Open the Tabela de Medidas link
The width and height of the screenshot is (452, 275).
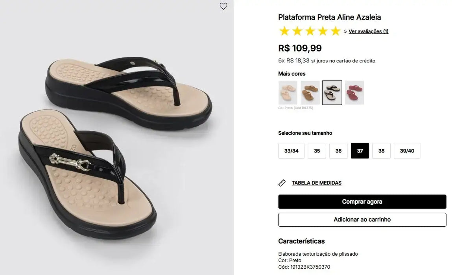pyautogui.click(x=316, y=183)
